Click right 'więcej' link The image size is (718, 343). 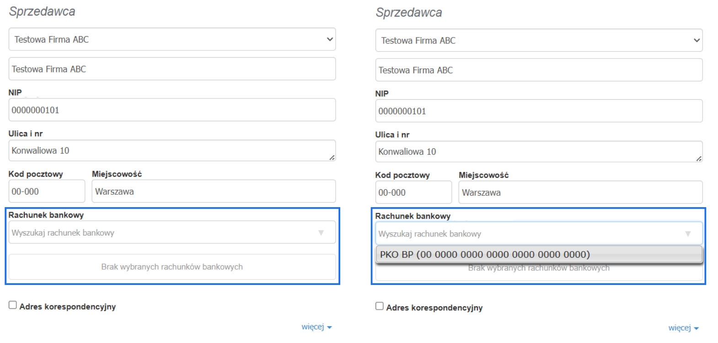(683, 328)
